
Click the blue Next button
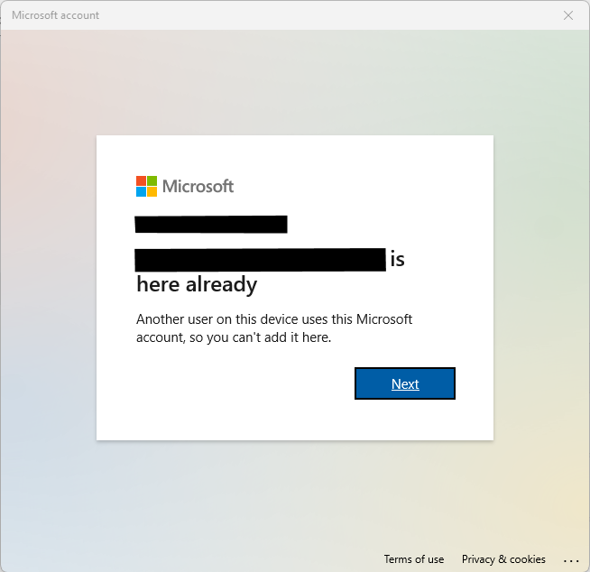tap(405, 383)
